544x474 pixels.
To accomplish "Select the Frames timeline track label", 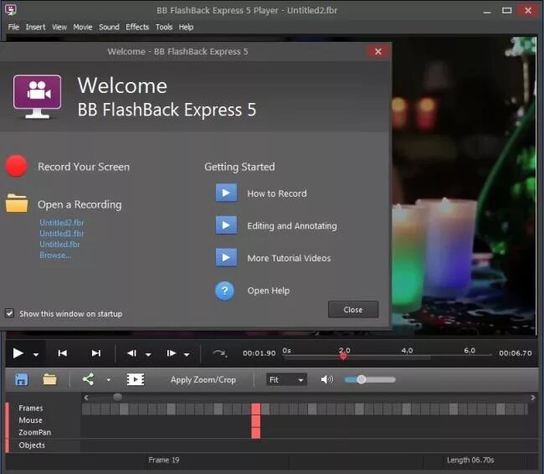I will click(x=31, y=408).
